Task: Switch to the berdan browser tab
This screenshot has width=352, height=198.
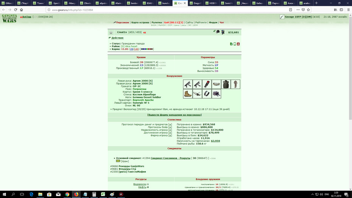Action: (134, 3)
